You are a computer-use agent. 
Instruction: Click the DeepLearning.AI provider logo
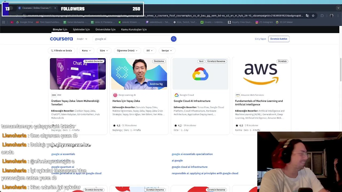coord(115,95)
